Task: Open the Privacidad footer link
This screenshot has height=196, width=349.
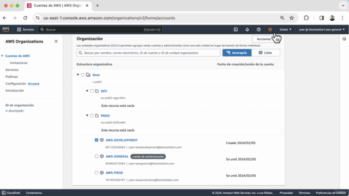Action: (286, 193)
